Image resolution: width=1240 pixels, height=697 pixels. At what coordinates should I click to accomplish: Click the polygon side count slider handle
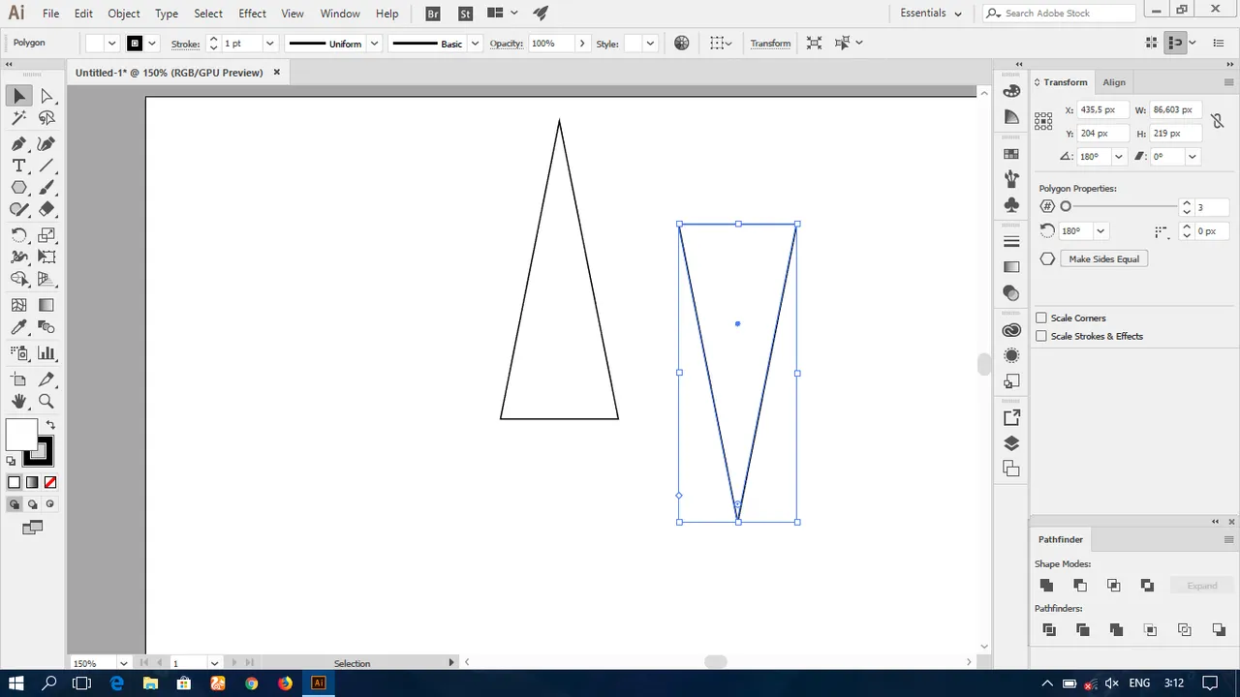(x=1066, y=206)
